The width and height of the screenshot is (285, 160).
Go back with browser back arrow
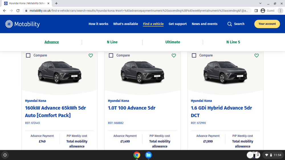[x=5, y=11]
